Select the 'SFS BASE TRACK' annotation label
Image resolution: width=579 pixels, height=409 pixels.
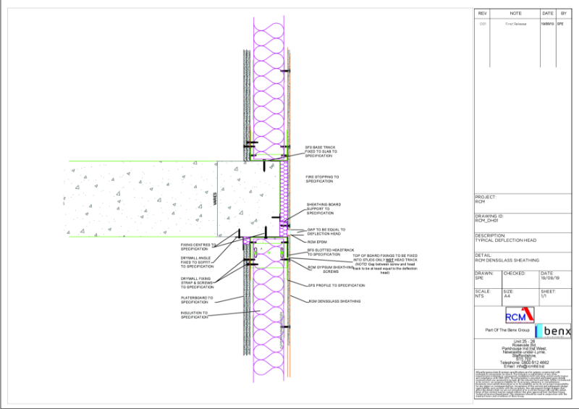point(319,151)
